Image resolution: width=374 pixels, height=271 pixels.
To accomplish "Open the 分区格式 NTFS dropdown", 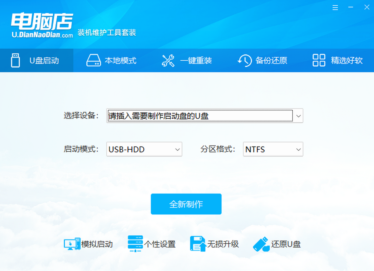I will pos(273,149).
